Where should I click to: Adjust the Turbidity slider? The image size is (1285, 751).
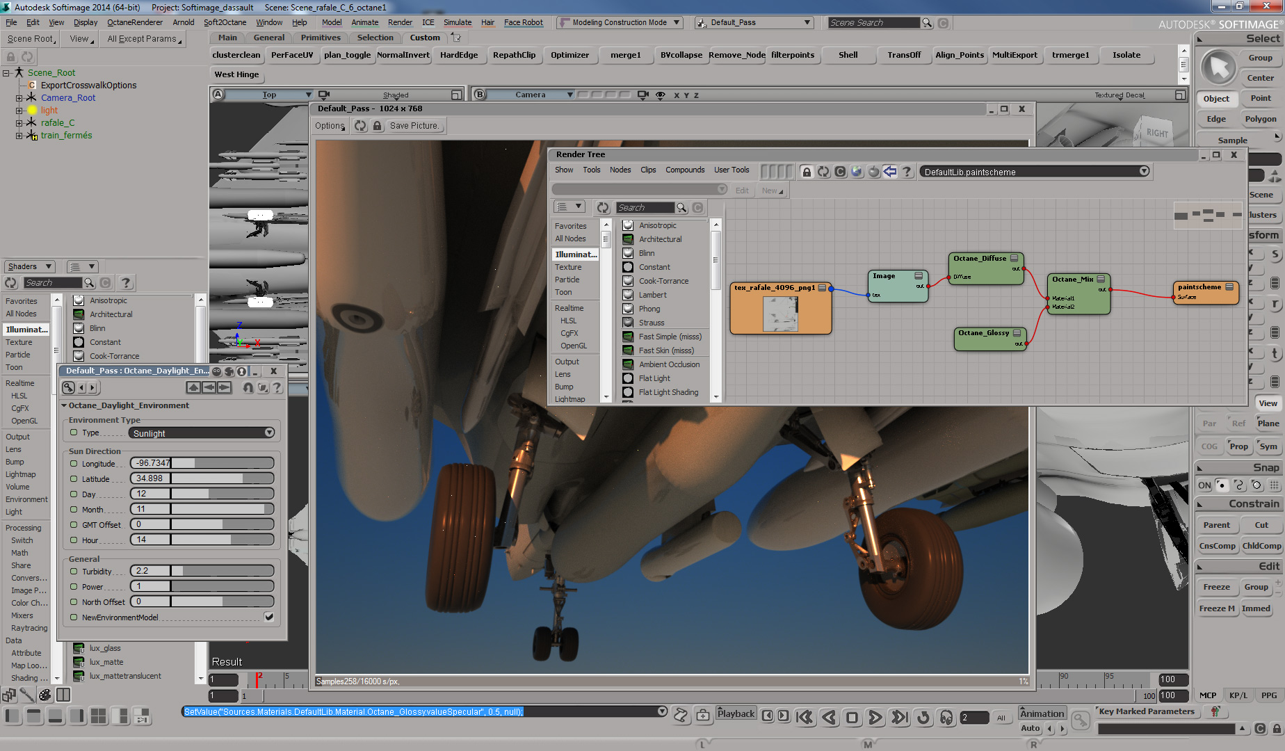coord(222,571)
